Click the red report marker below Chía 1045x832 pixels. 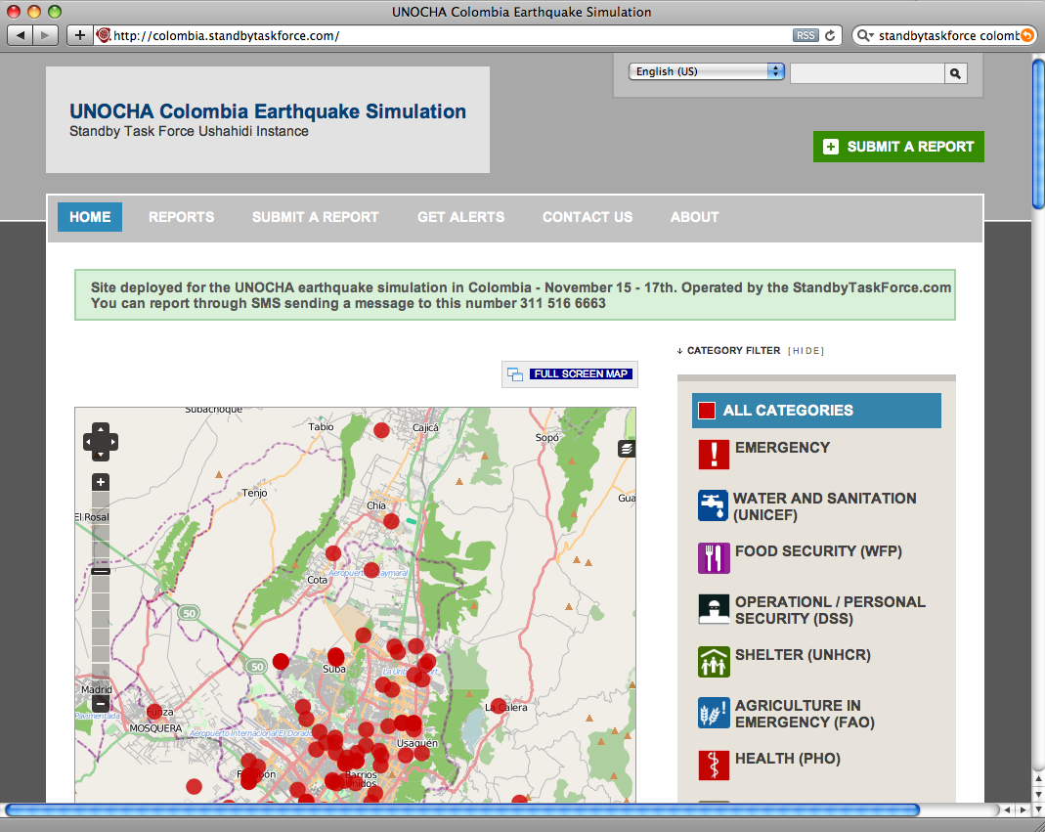[391, 521]
